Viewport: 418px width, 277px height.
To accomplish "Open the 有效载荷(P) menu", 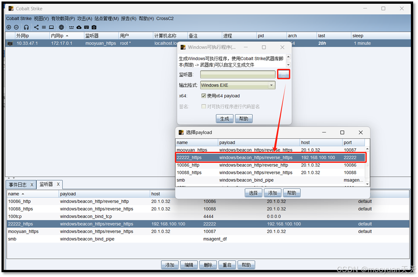I will pyautogui.click(x=63, y=18).
